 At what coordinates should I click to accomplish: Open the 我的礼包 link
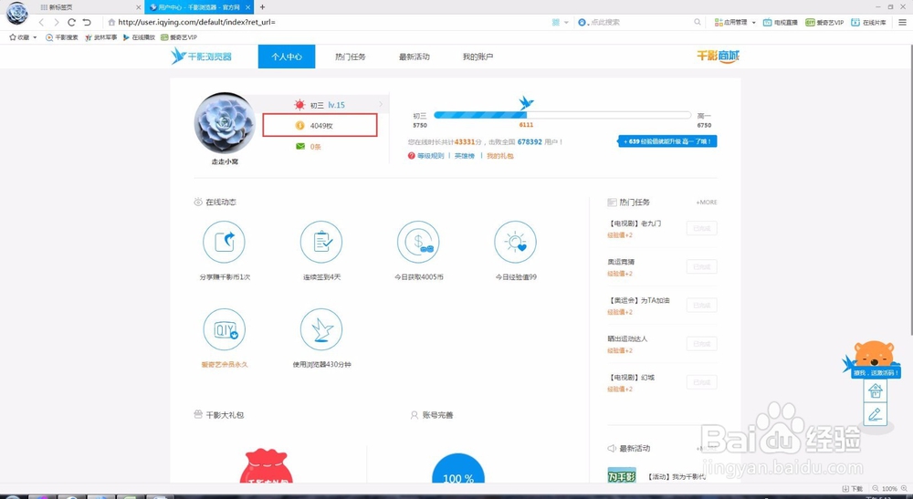(x=500, y=156)
